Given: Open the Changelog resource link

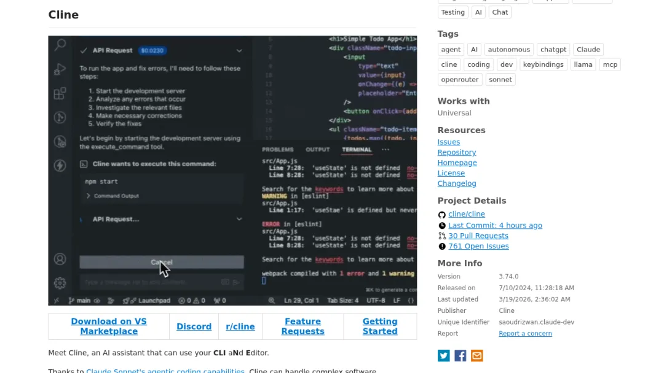Looking at the screenshot, I should 456,183.
